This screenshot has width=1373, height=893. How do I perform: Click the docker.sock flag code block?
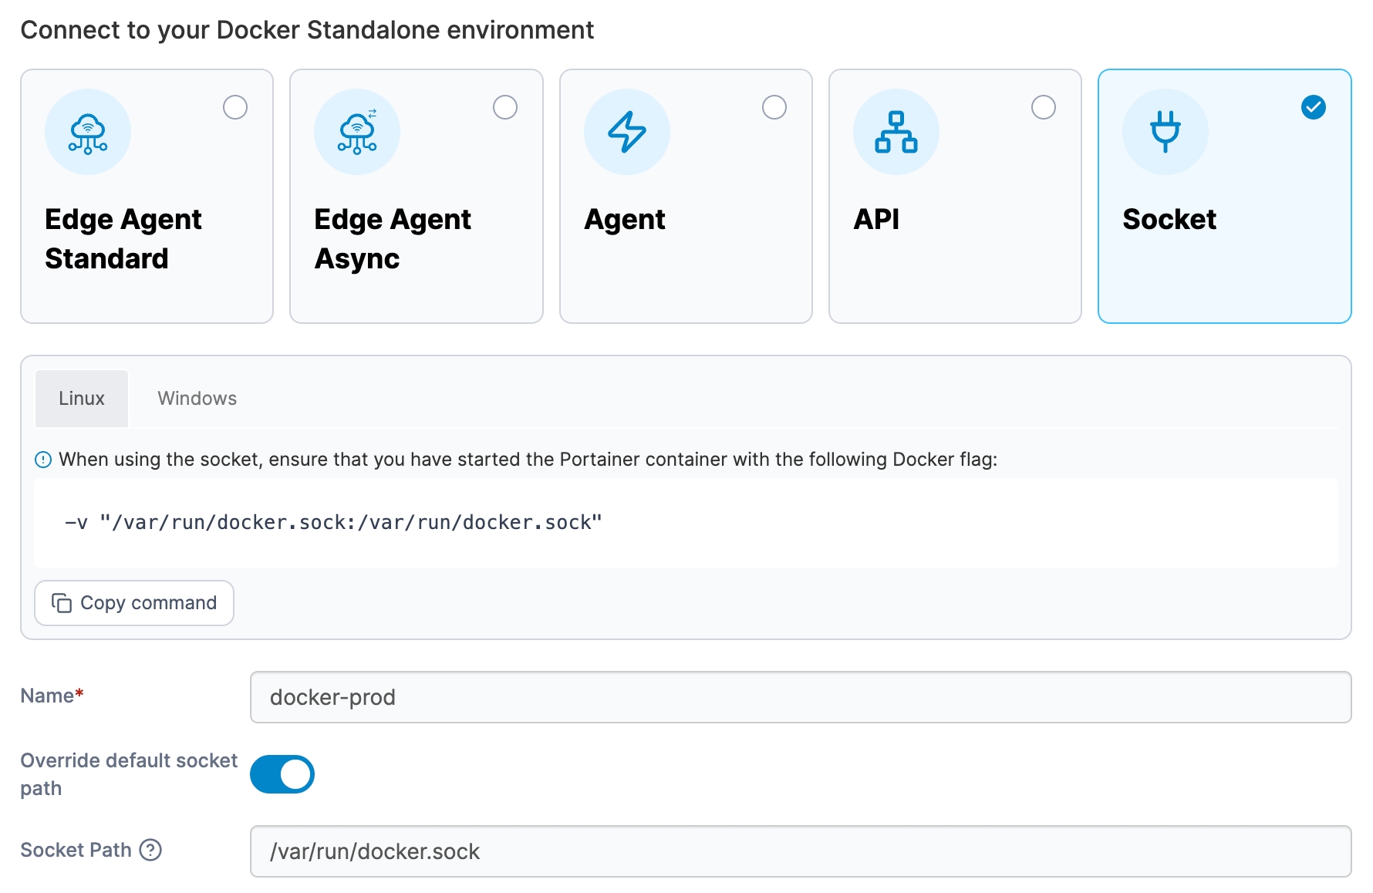685,523
